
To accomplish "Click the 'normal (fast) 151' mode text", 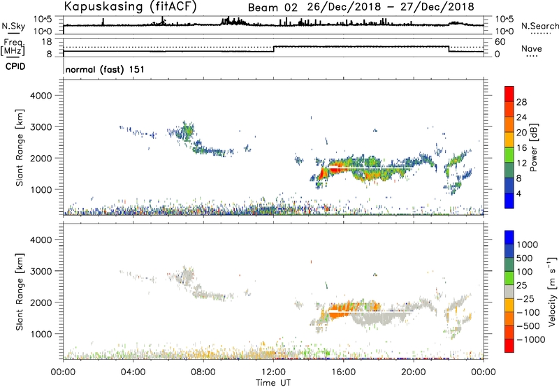I will (106, 69).
